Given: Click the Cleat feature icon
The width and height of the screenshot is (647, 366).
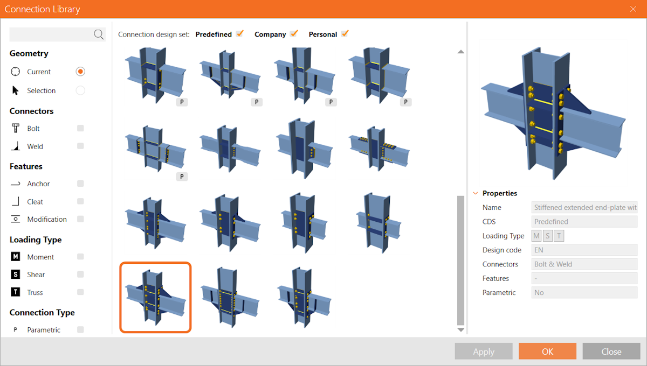Looking at the screenshot, I should (x=16, y=202).
